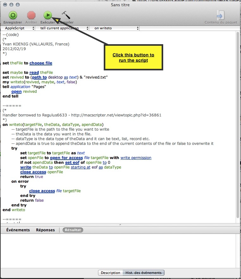Click 'starting at' in the write line

point(81,167)
